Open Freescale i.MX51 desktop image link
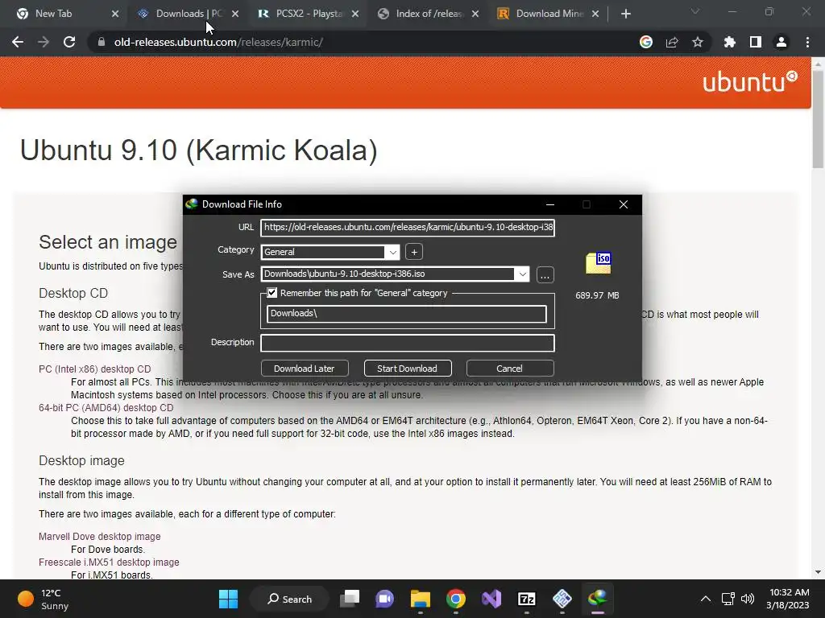Screen dimensions: 825x618 pyautogui.click(x=109, y=562)
